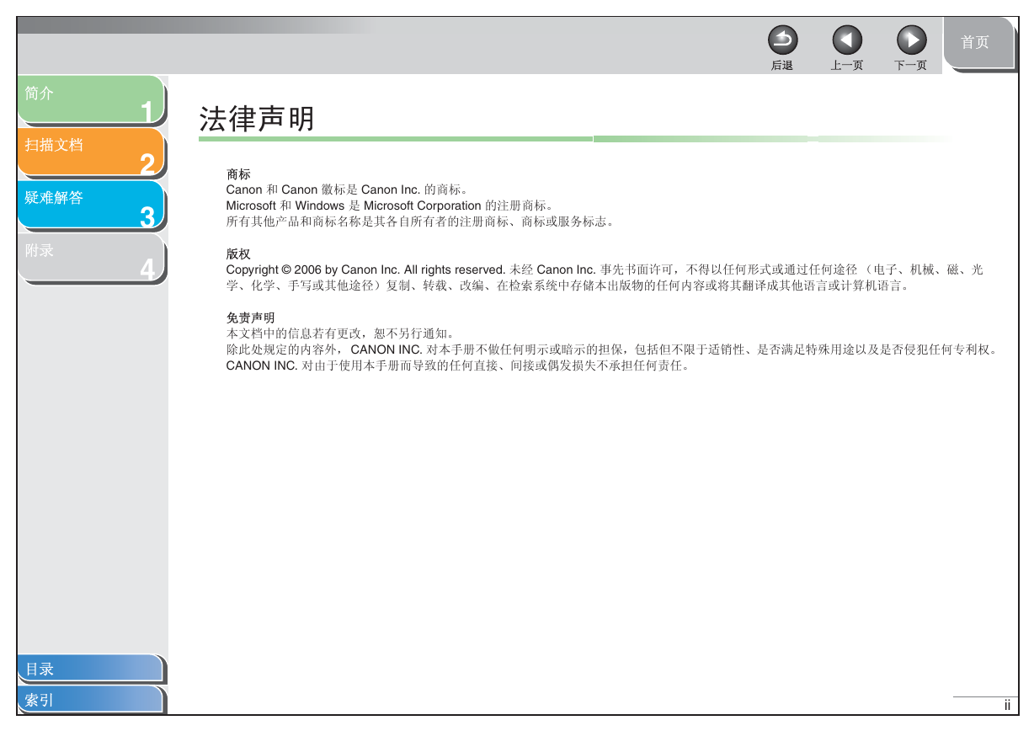Open the 索引 index button
This screenshot has width=1034, height=731.
tap(90, 699)
